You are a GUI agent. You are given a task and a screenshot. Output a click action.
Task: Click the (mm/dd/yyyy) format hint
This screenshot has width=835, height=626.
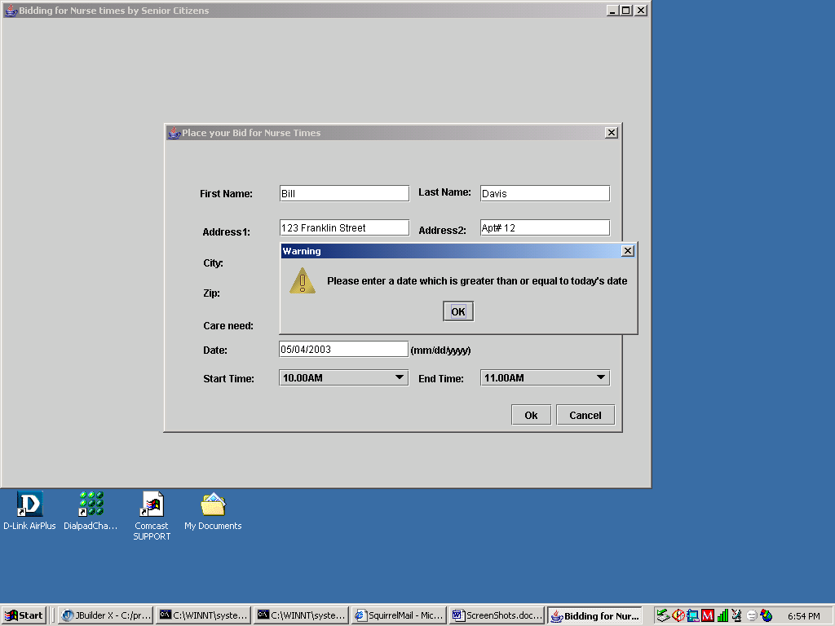point(441,350)
